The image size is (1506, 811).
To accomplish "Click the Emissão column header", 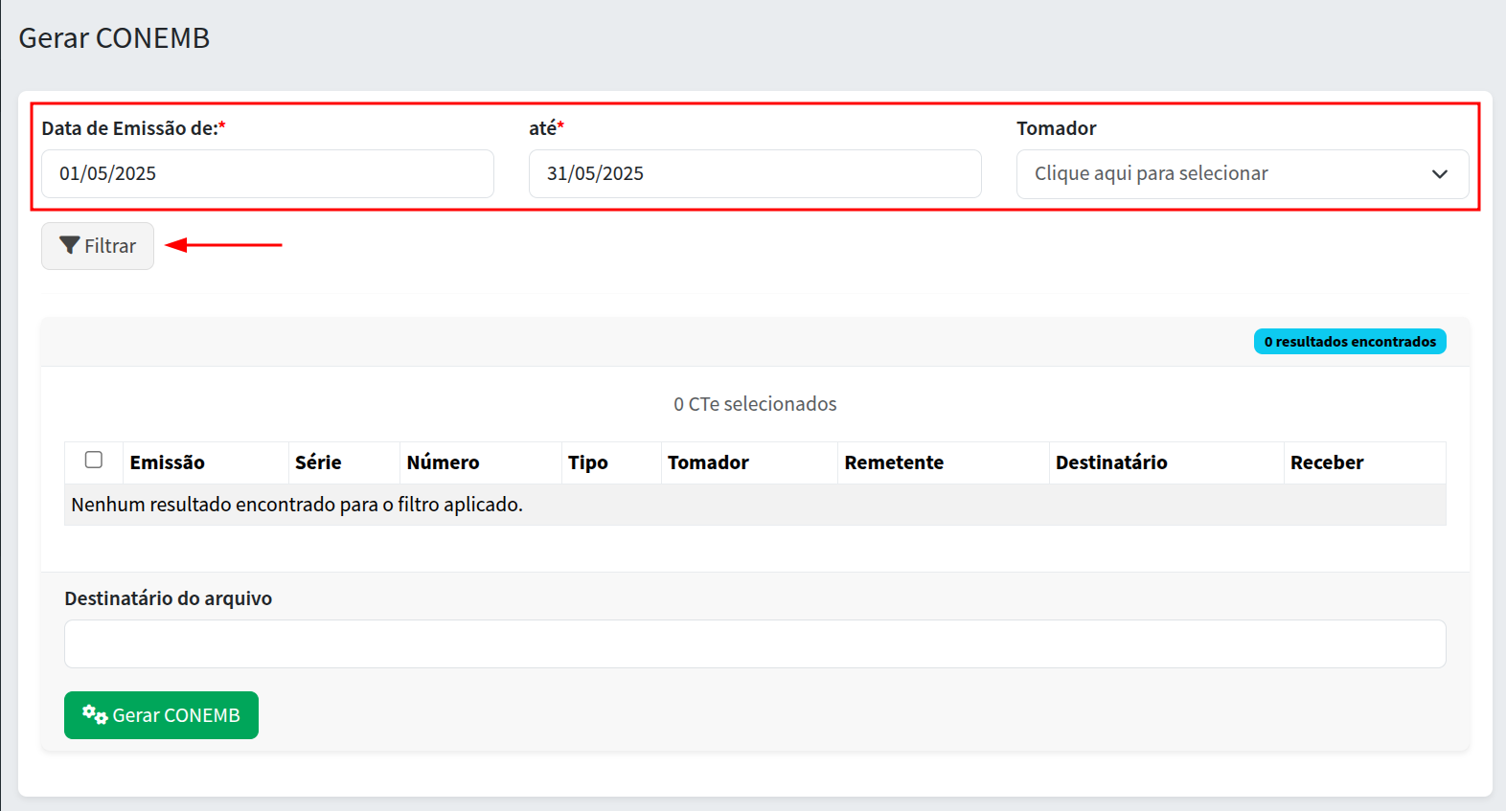I will [x=168, y=462].
